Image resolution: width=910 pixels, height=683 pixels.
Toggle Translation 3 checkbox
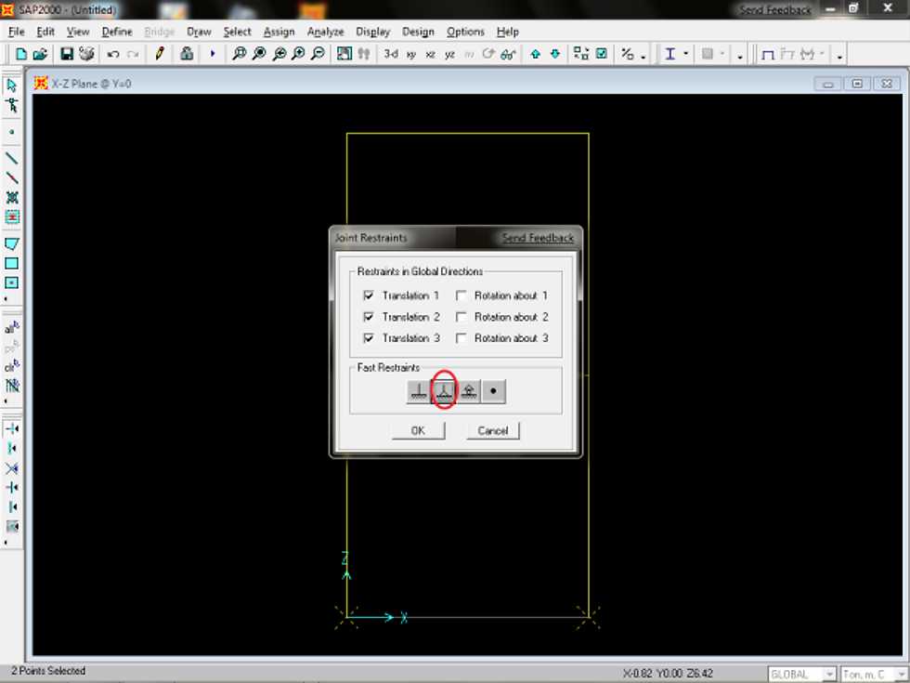click(x=369, y=338)
